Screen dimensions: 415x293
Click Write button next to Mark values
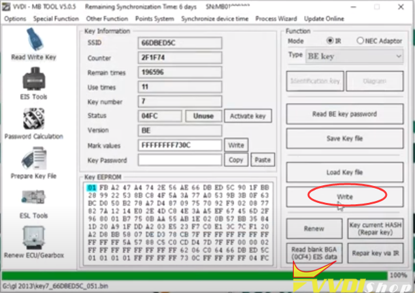click(236, 145)
